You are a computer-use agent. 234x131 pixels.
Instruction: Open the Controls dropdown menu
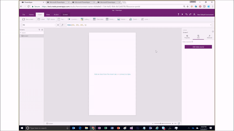[x=73, y=19]
